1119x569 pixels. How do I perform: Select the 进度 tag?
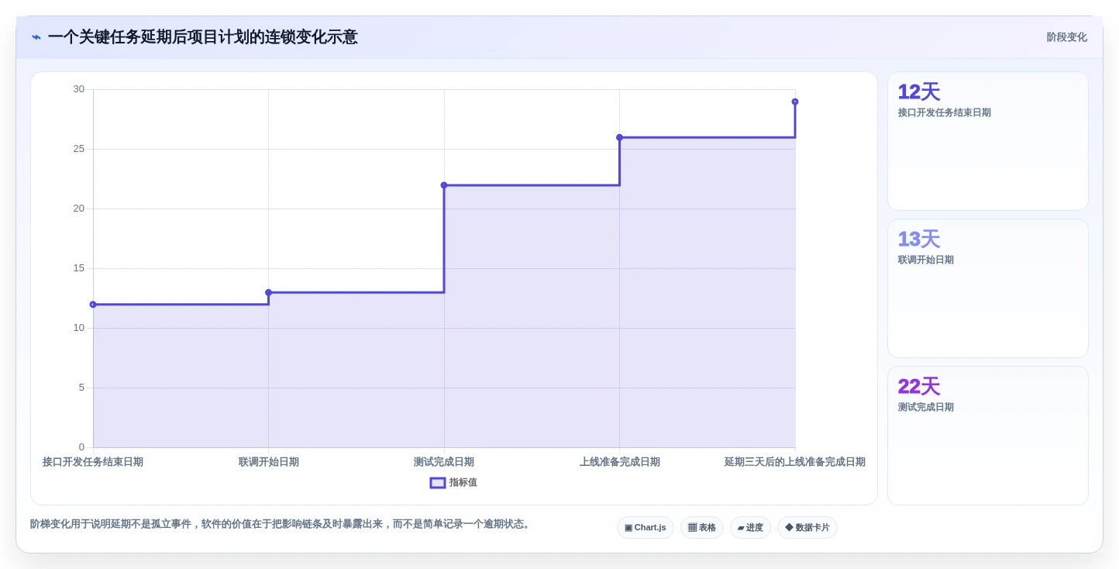[750, 528]
